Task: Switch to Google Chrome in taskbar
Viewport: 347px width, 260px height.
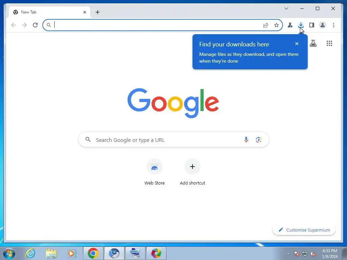Action: coord(93,253)
